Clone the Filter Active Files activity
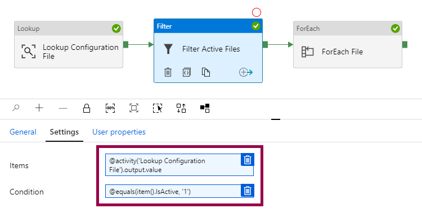Screen dimensions: 422x213 coord(206,72)
